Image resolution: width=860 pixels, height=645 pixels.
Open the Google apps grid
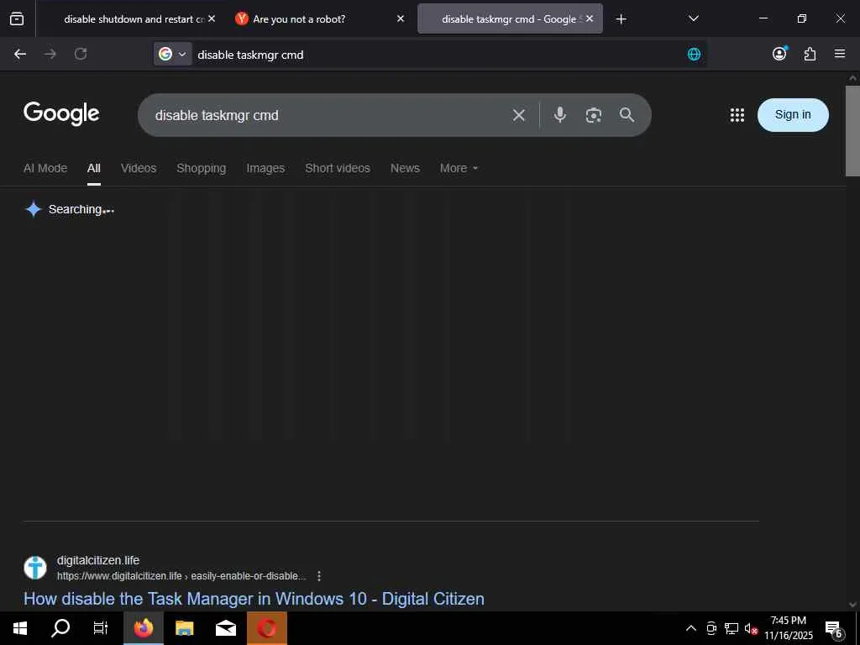[737, 114]
